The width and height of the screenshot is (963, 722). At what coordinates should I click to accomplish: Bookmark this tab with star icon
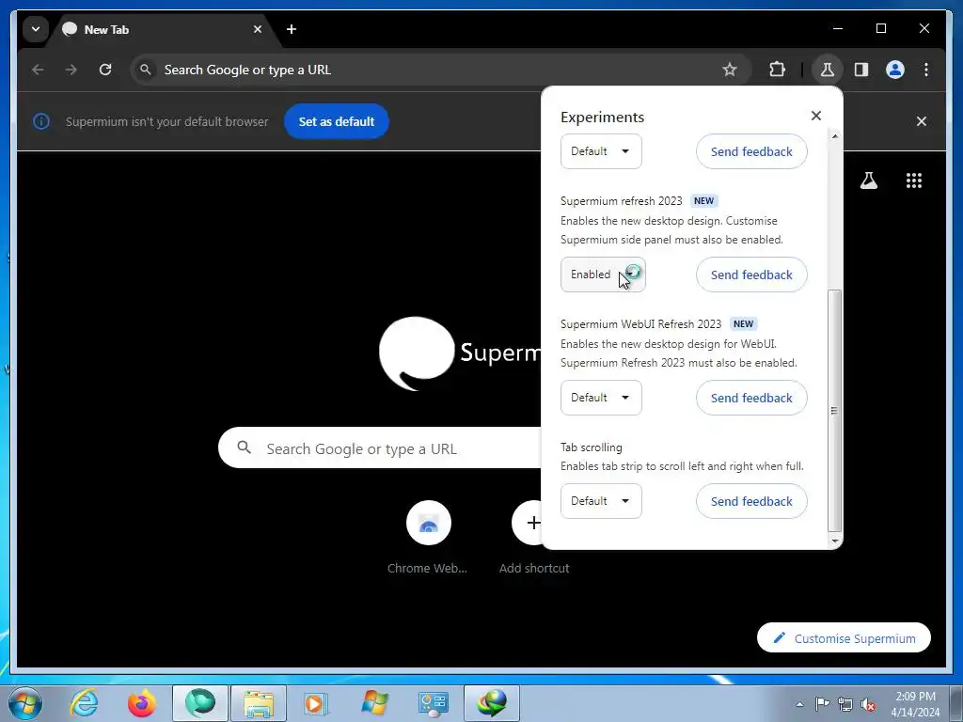(x=729, y=70)
